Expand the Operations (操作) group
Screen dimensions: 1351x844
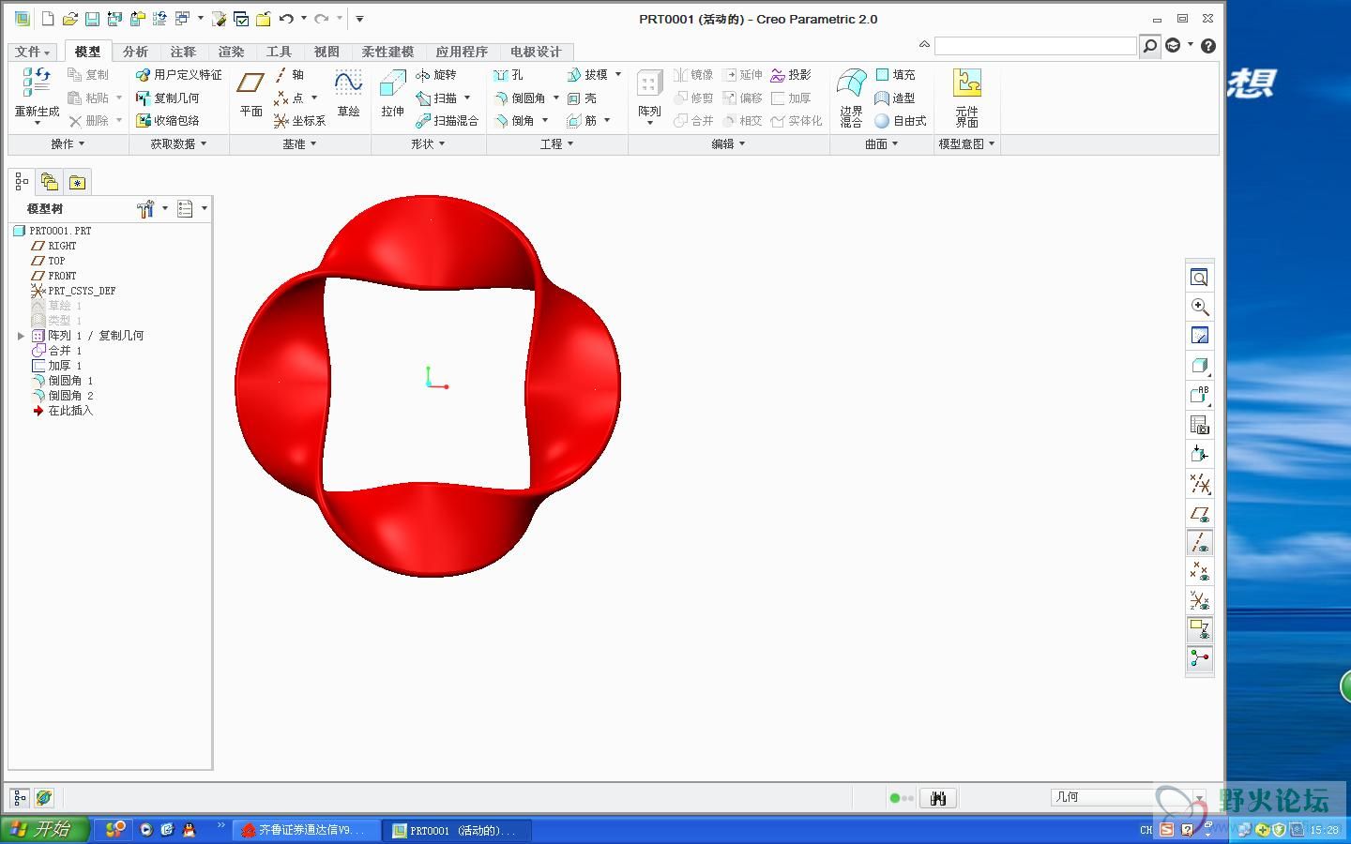coord(68,144)
